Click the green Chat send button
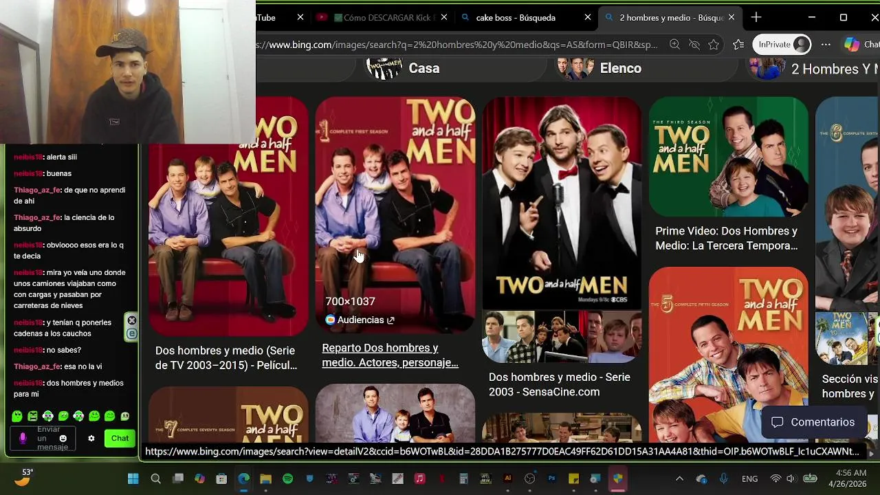The width and height of the screenshot is (880, 495). pos(120,438)
